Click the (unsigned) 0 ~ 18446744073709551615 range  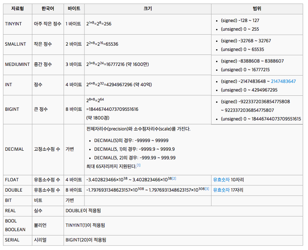[x=261, y=119]
